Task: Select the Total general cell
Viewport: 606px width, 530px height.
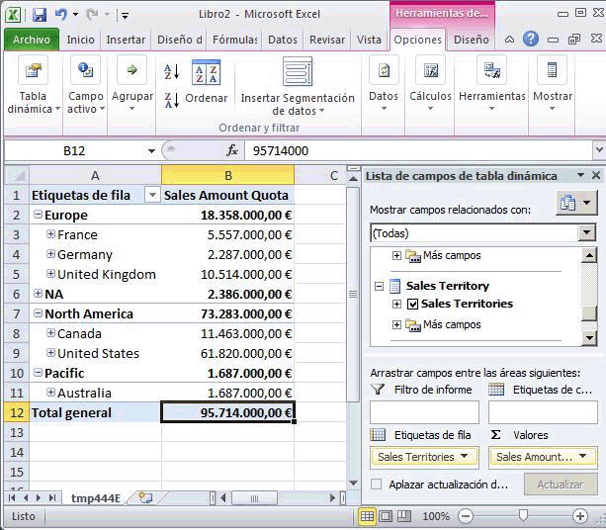Action: [x=95, y=412]
